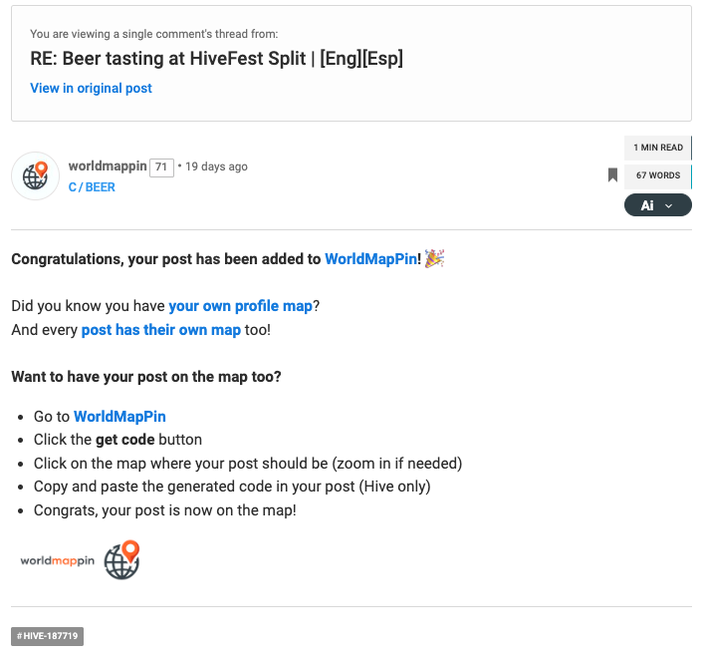Viewport: 703px width, 659px height.
Task: Click the globe pin logo in the footer
Action: click(121, 559)
